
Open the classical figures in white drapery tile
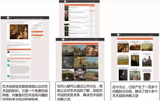[92, 51]
